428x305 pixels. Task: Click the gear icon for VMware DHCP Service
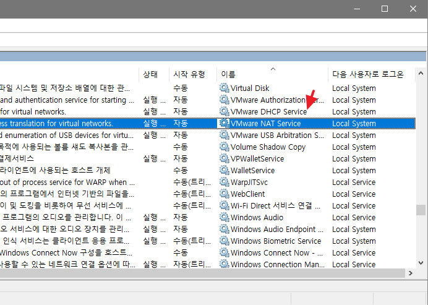click(x=225, y=111)
